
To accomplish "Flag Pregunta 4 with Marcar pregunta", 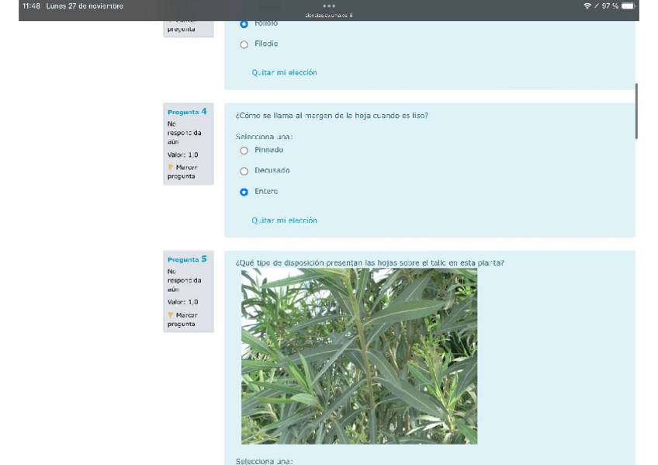I will click(182, 172).
